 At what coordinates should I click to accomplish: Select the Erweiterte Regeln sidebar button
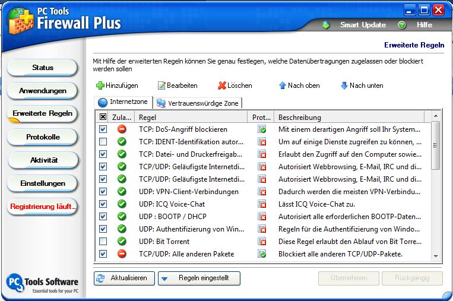(43, 113)
